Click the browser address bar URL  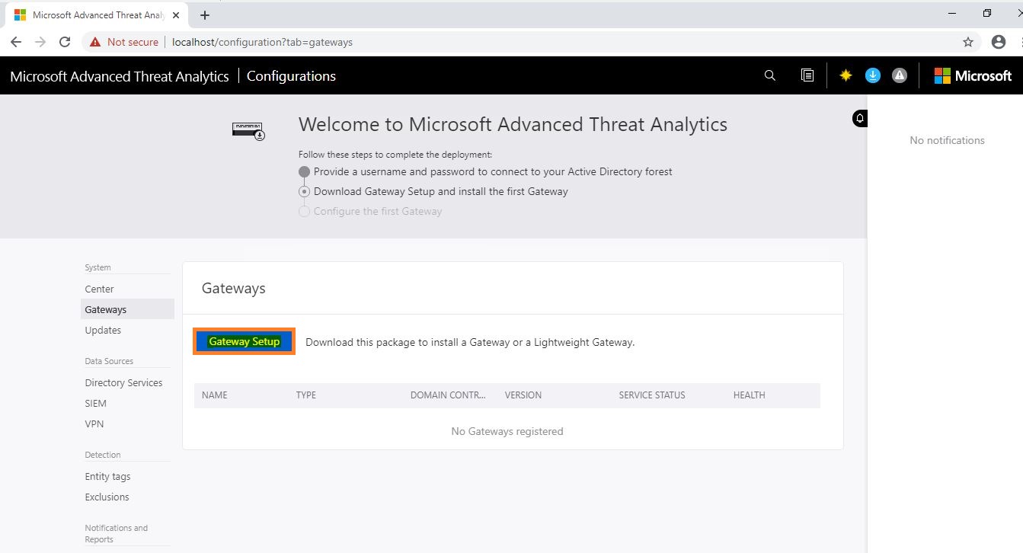click(x=263, y=42)
